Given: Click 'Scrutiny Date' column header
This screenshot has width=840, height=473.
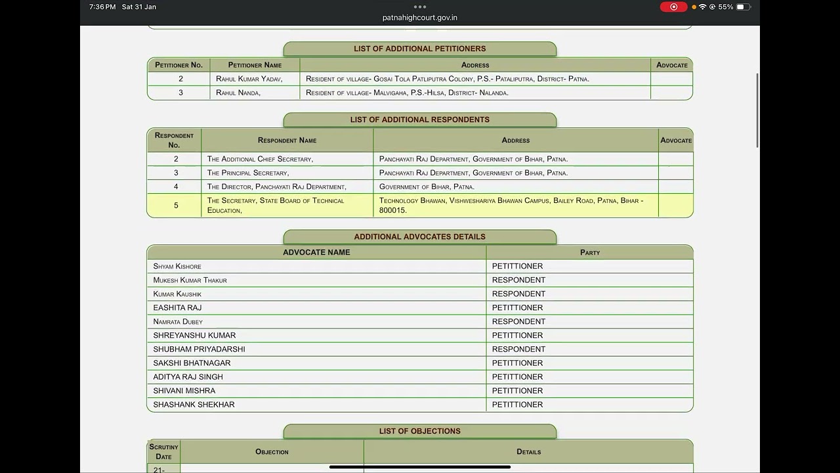Looking at the screenshot, I should click(163, 452).
